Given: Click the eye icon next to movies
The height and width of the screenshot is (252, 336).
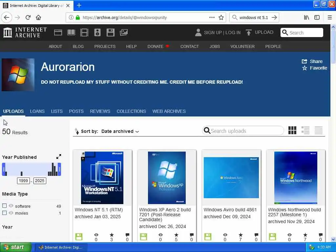Looking at the screenshot, I should [x=11, y=213].
